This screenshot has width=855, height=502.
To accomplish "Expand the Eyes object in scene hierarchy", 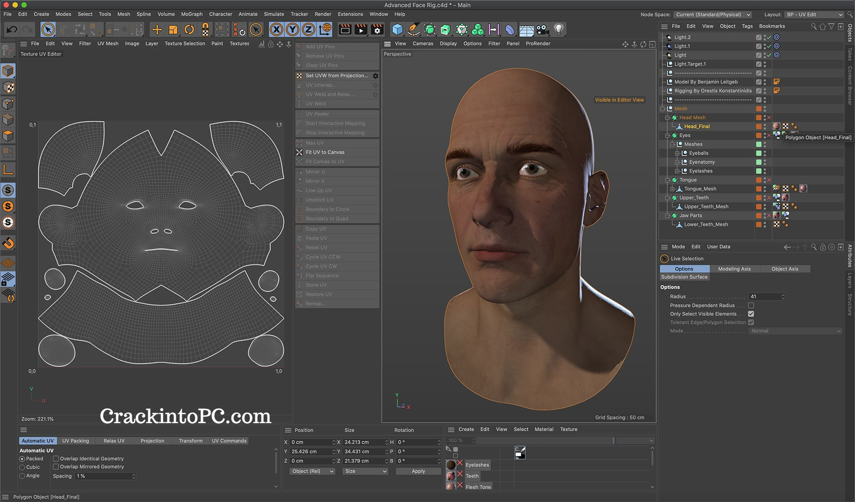I will 668,135.
